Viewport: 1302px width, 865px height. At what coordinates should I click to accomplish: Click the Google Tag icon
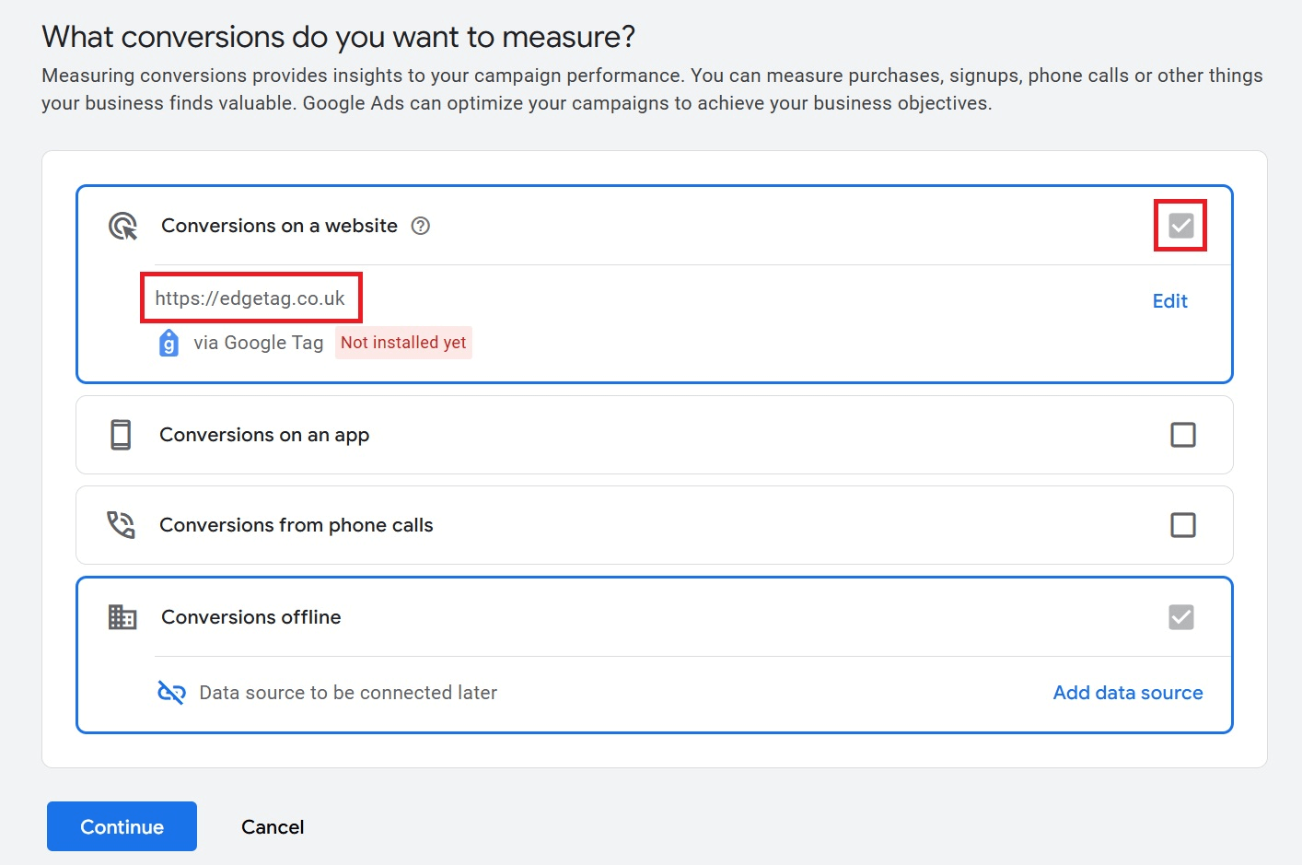(x=169, y=343)
